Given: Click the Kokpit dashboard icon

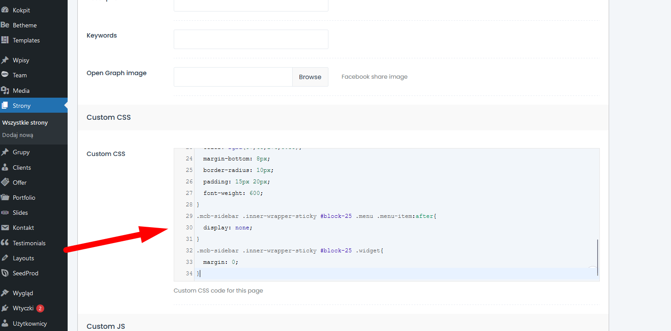Looking at the screenshot, I should 5,10.
